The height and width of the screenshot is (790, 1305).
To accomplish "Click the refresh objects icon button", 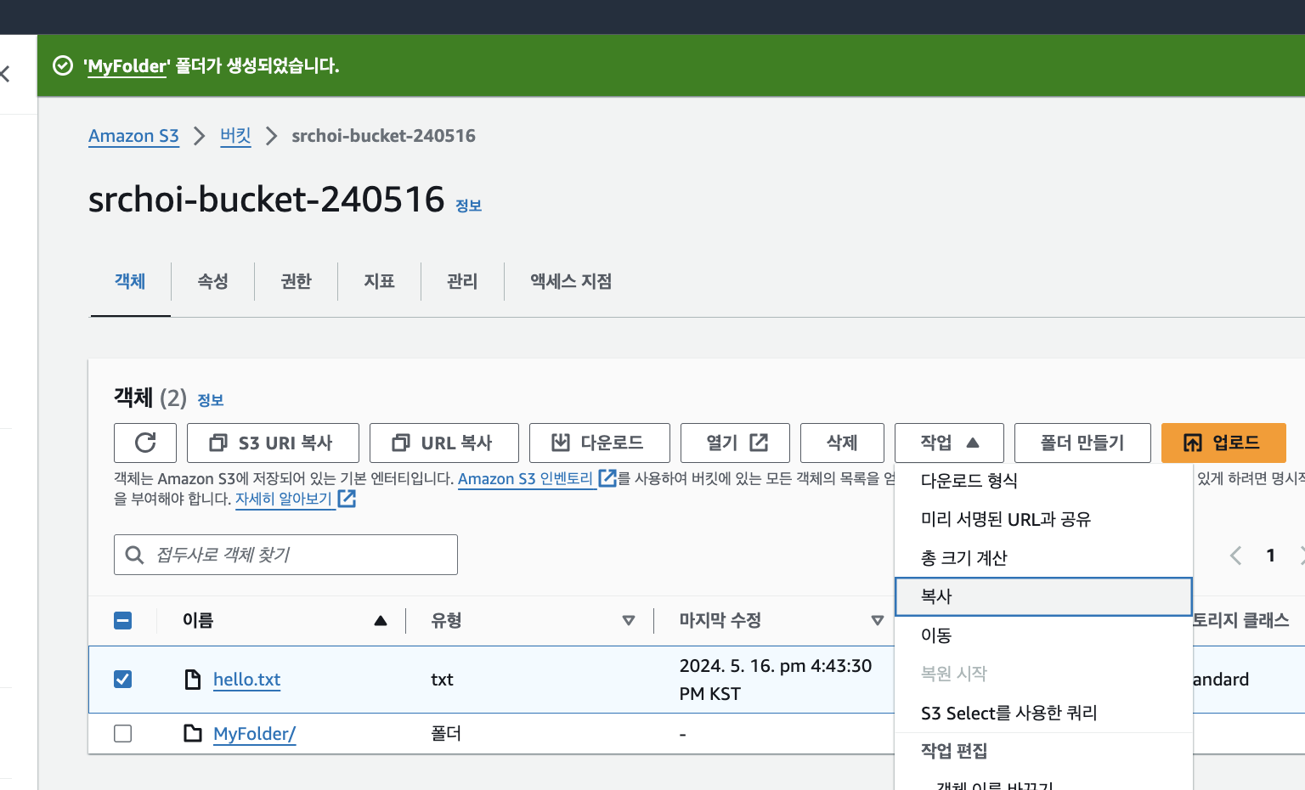I will tap(145, 443).
